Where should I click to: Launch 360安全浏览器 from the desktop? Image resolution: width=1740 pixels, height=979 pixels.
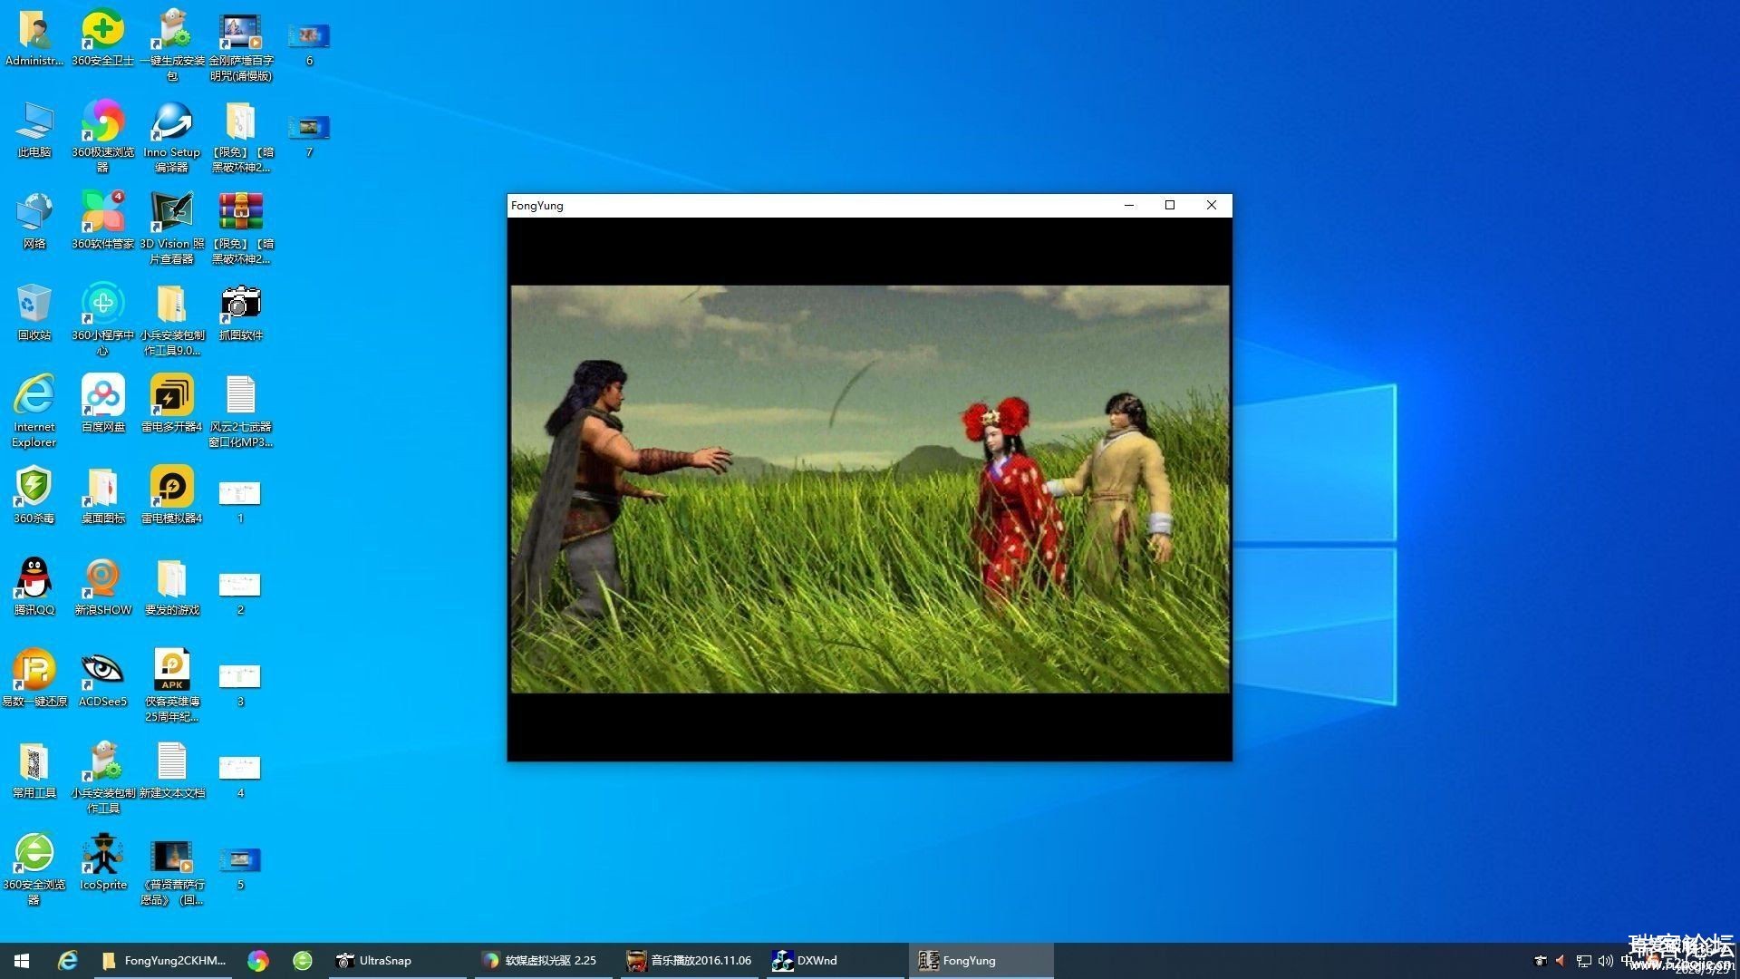click(x=34, y=869)
